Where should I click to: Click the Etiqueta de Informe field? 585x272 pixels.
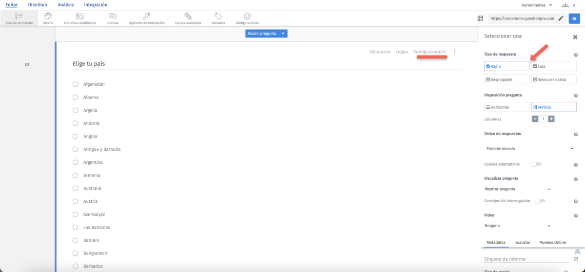click(x=527, y=259)
